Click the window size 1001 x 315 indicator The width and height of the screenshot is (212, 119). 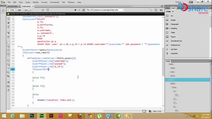[x=157, y=111]
